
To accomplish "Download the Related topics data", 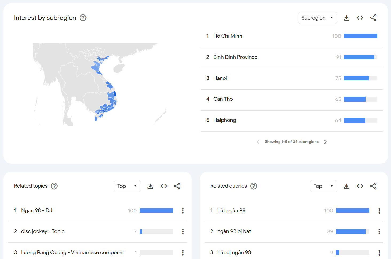I will (150, 186).
